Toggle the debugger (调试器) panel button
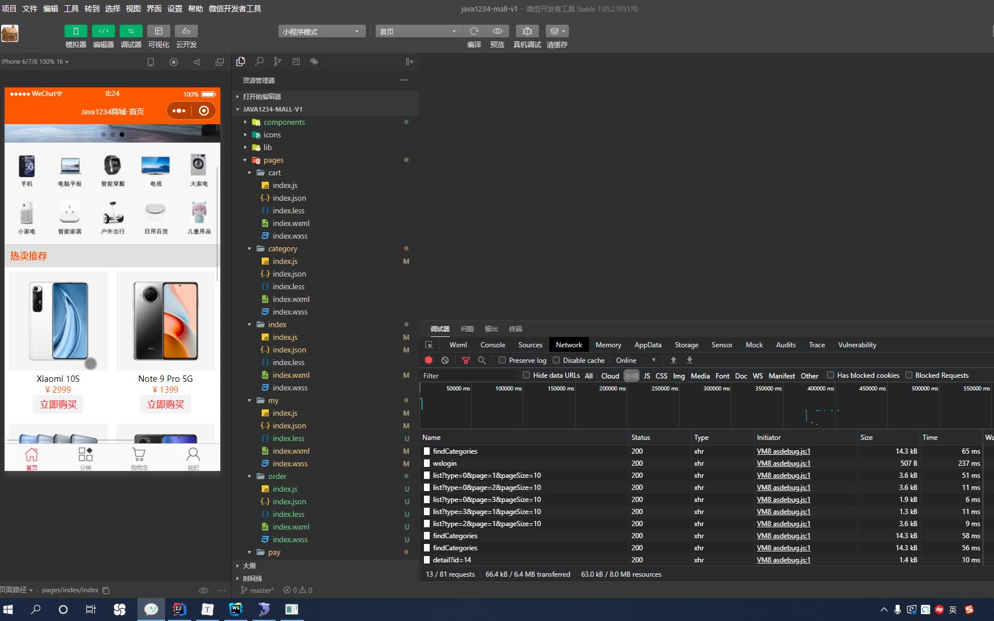The height and width of the screenshot is (621, 994). coord(131,31)
